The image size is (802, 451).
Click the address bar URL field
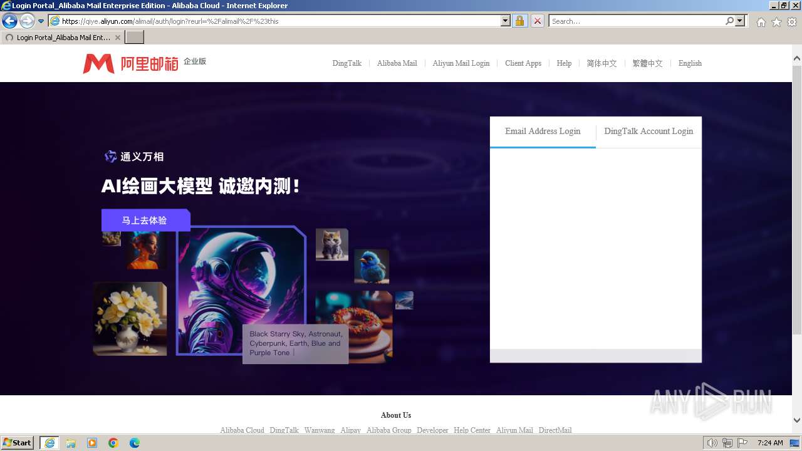pos(279,21)
